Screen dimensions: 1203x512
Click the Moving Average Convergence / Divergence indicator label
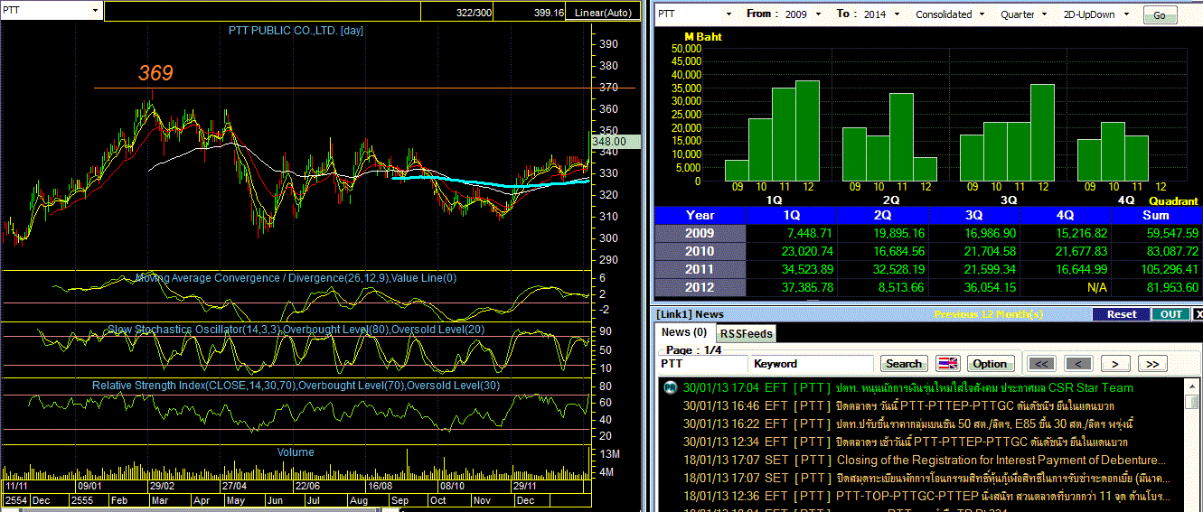(296, 278)
